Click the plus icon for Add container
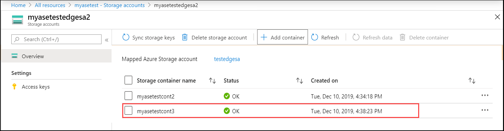504x131 pixels. 264,37
